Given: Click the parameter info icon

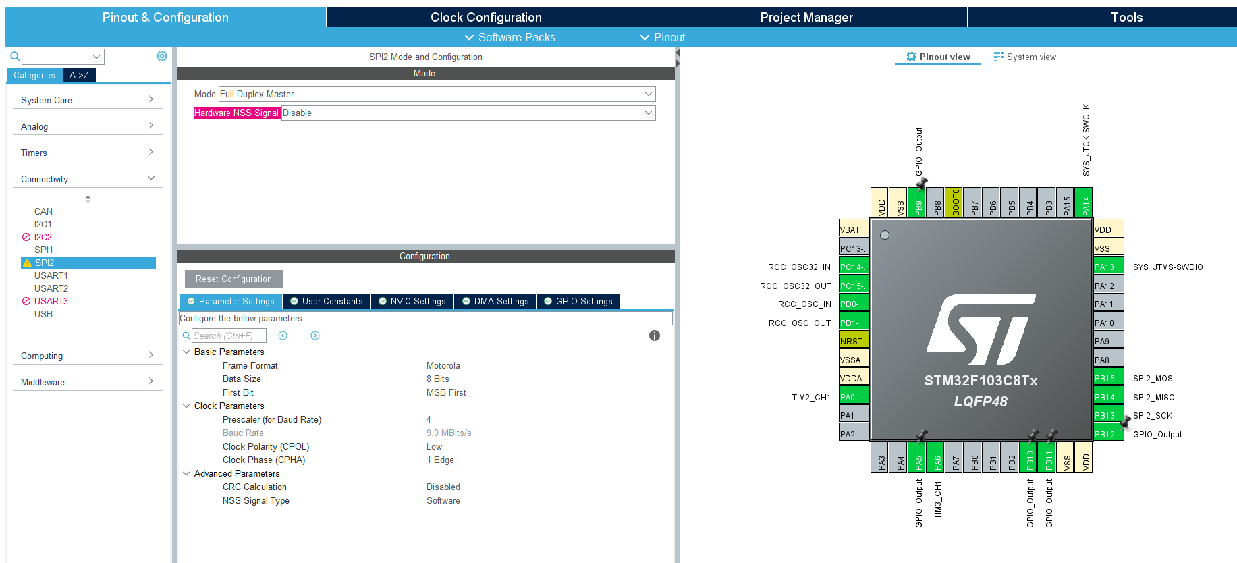Looking at the screenshot, I should point(655,336).
